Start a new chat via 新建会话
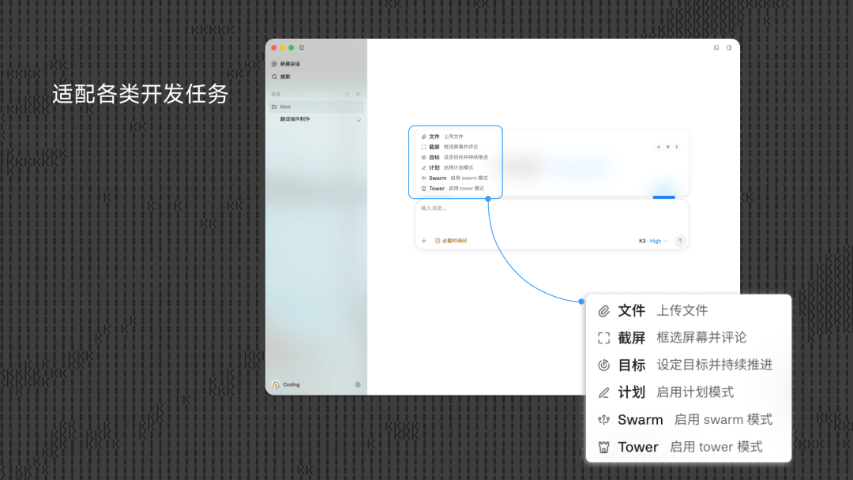This screenshot has height=480, width=853. (x=286, y=64)
